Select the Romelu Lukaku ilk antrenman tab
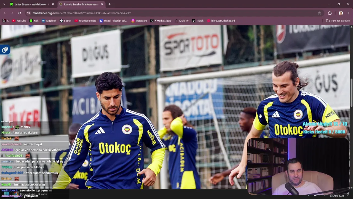 point(81,4)
